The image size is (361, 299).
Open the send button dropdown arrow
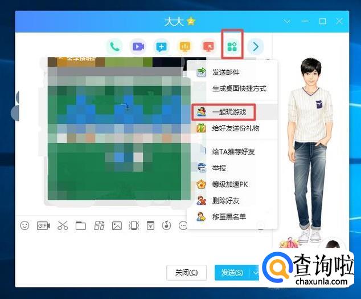click(255, 273)
